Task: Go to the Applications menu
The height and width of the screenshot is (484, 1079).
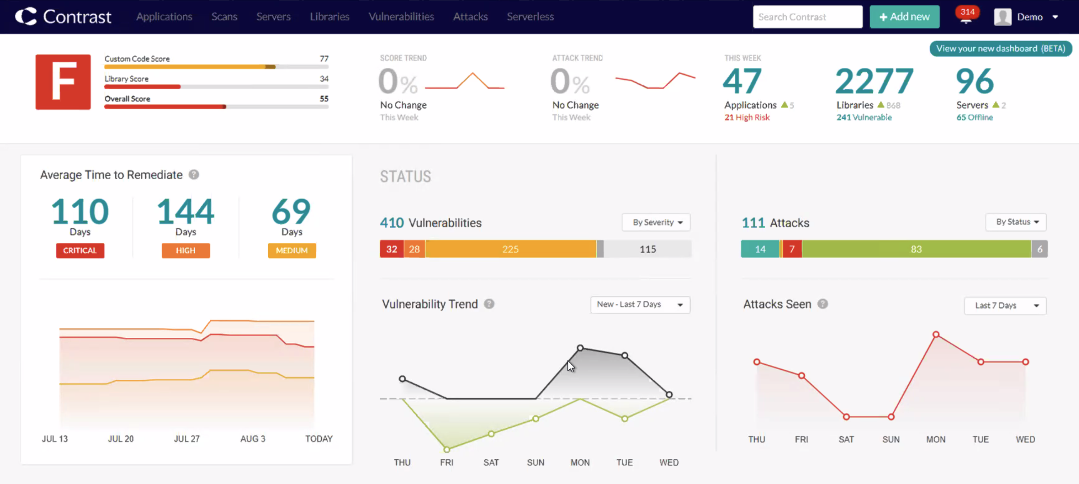Action: (x=164, y=17)
